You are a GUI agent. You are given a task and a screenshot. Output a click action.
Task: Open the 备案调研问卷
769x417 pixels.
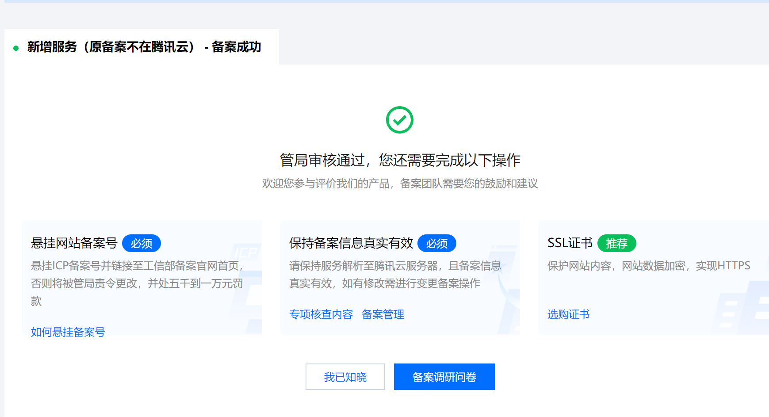pos(444,376)
